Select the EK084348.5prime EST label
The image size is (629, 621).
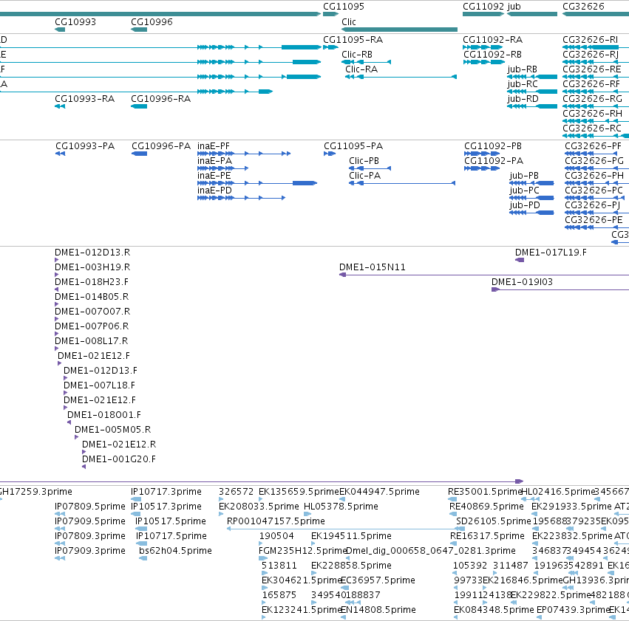494,610
